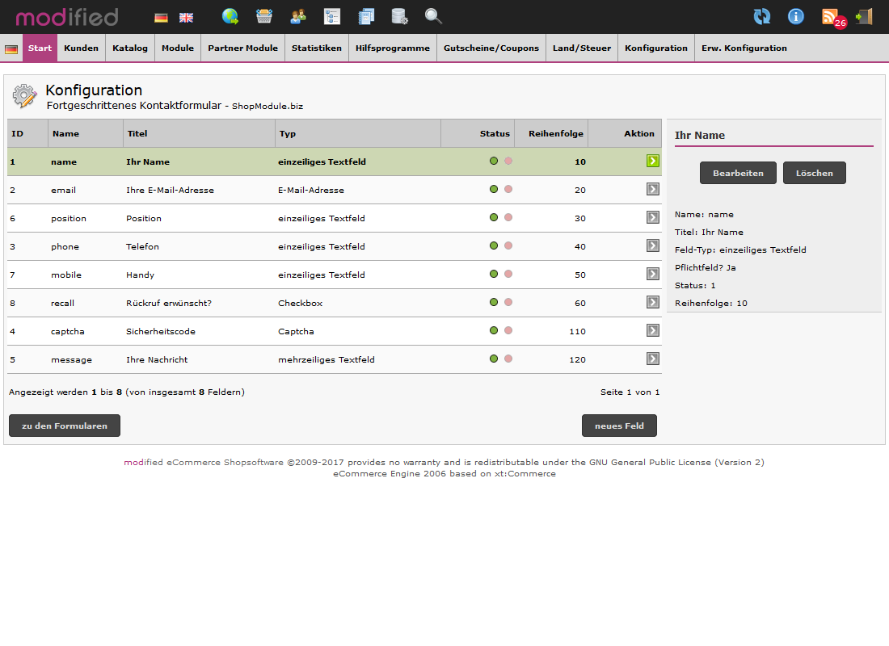Screen dimensions: 889x646
Task: Set captcha field status to inactive
Action: 508,331
